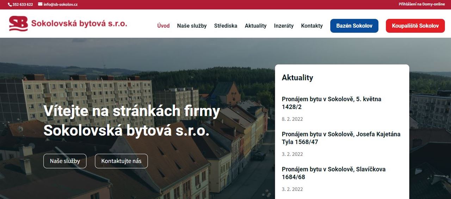Click the envelope email icon

(40, 4)
